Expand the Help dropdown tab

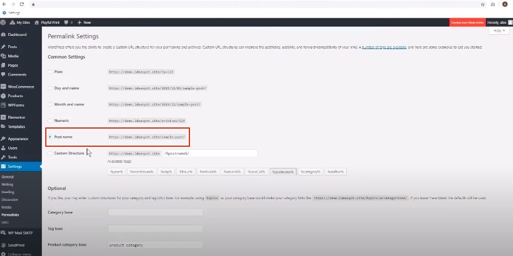click(499, 31)
